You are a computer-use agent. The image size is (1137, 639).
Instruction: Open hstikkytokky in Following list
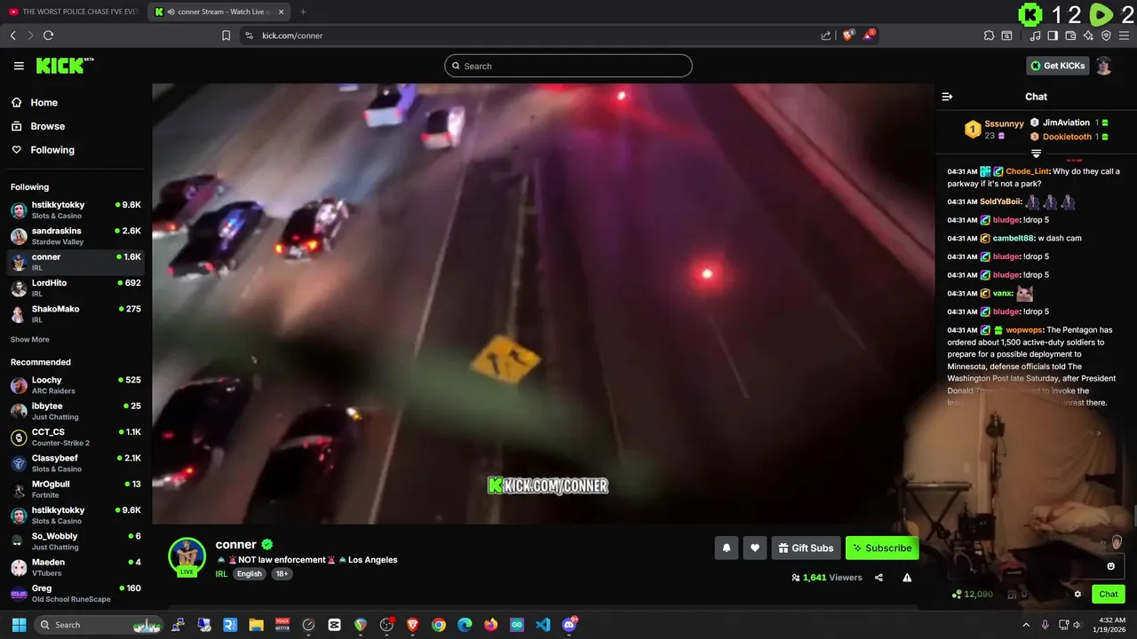click(76, 210)
